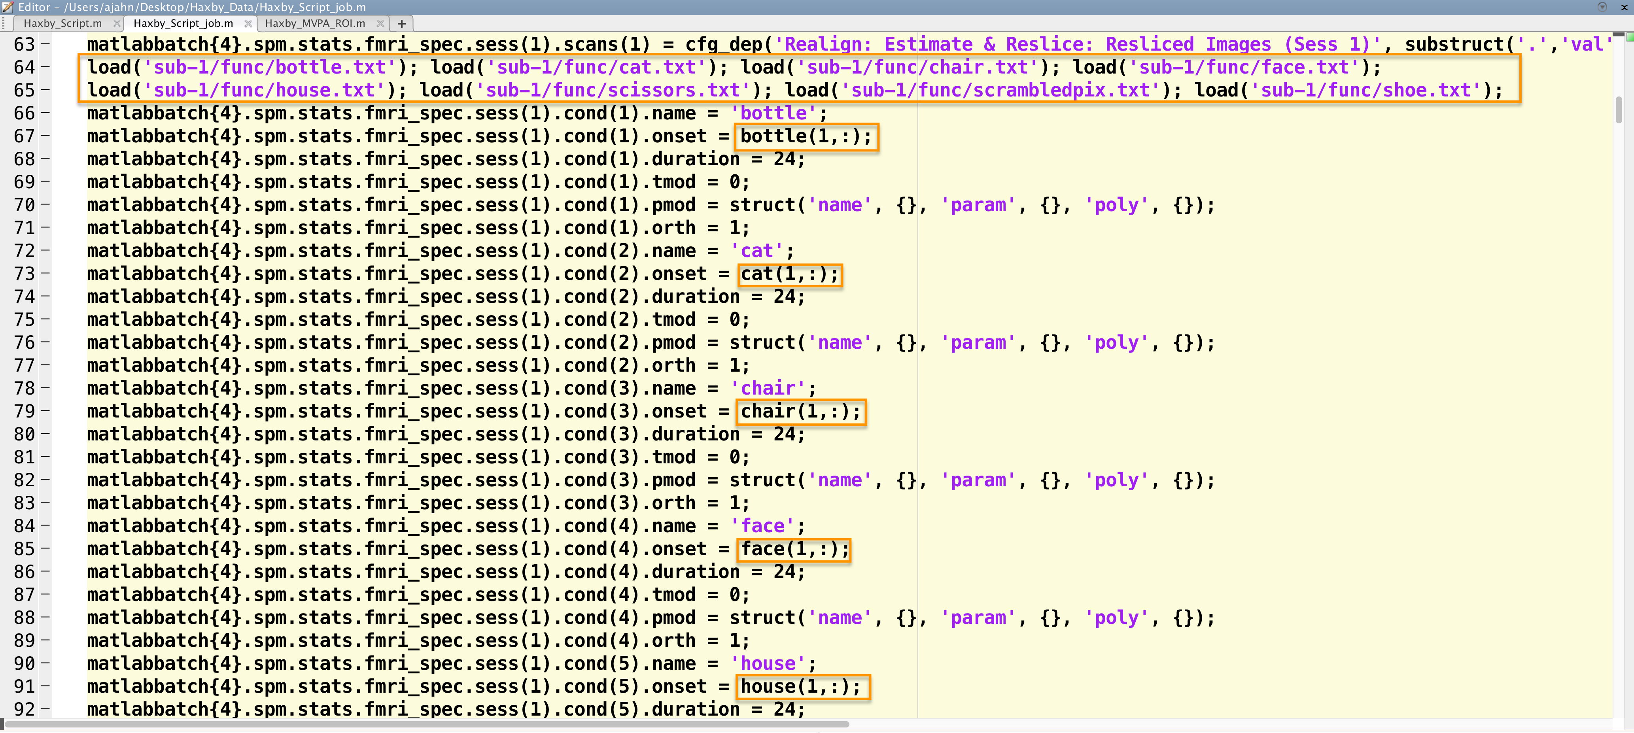Toggle breakpoint dash on line 67

[x=45, y=136]
